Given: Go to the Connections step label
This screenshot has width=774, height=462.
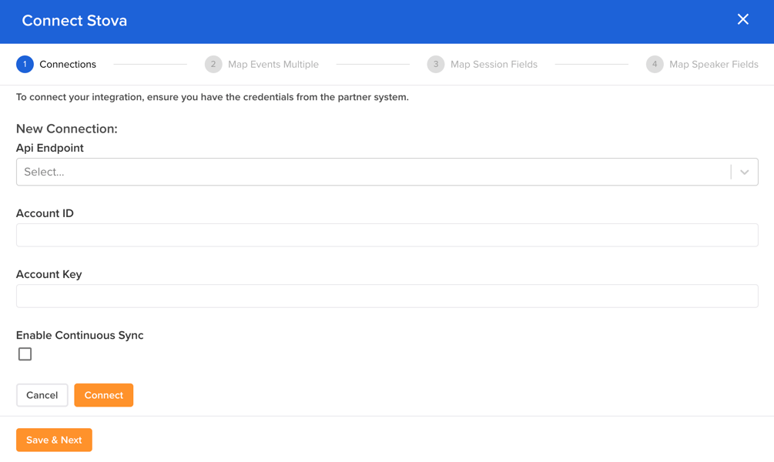Looking at the screenshot, I should click(x=68, y=65).
